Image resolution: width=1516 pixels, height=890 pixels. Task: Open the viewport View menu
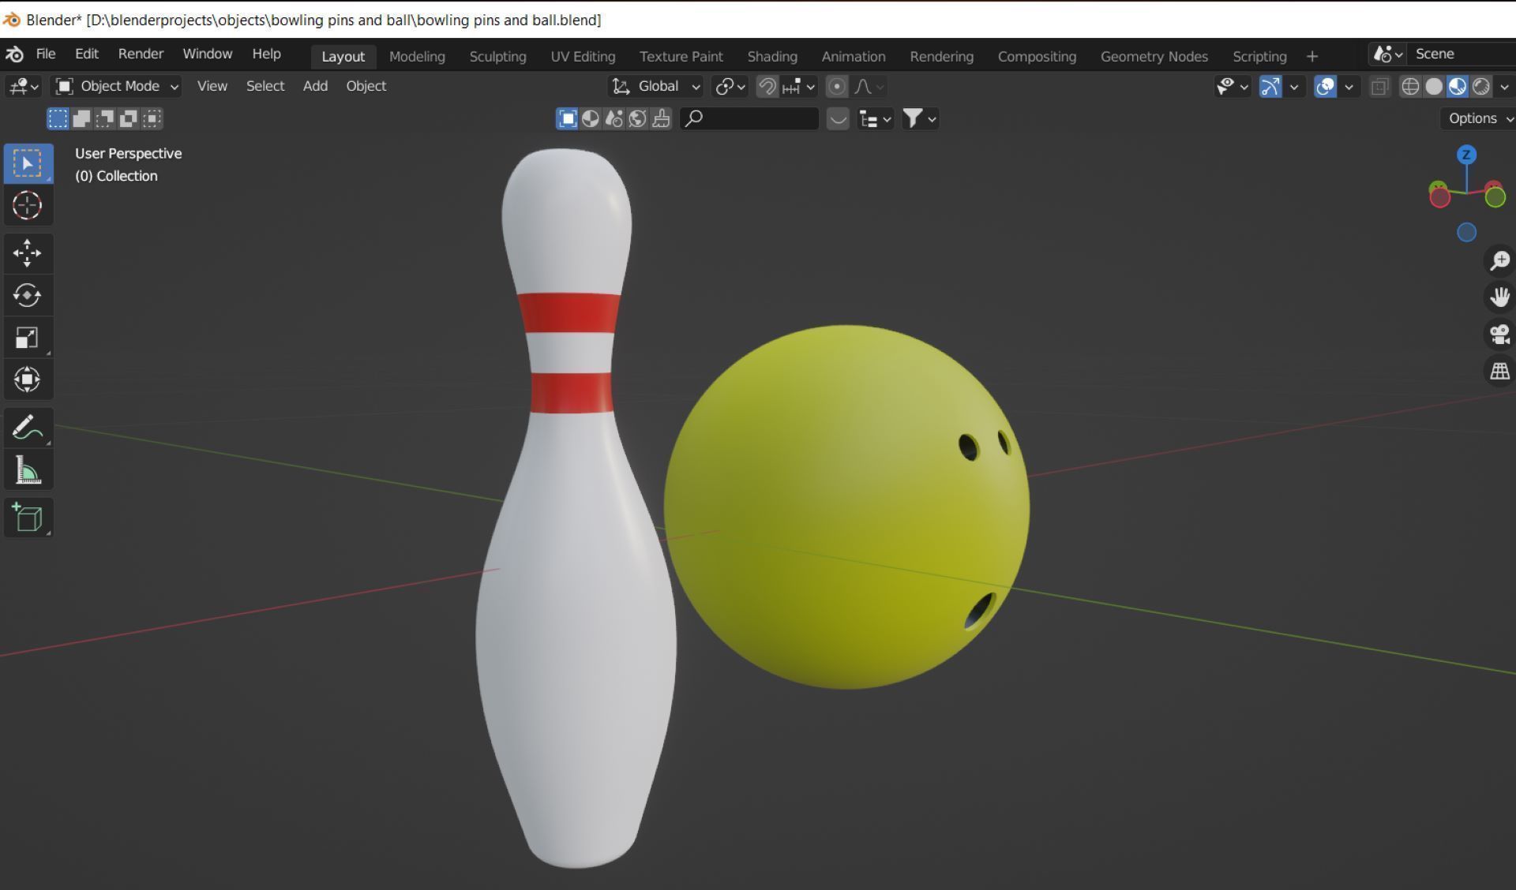tap(212, 86)
